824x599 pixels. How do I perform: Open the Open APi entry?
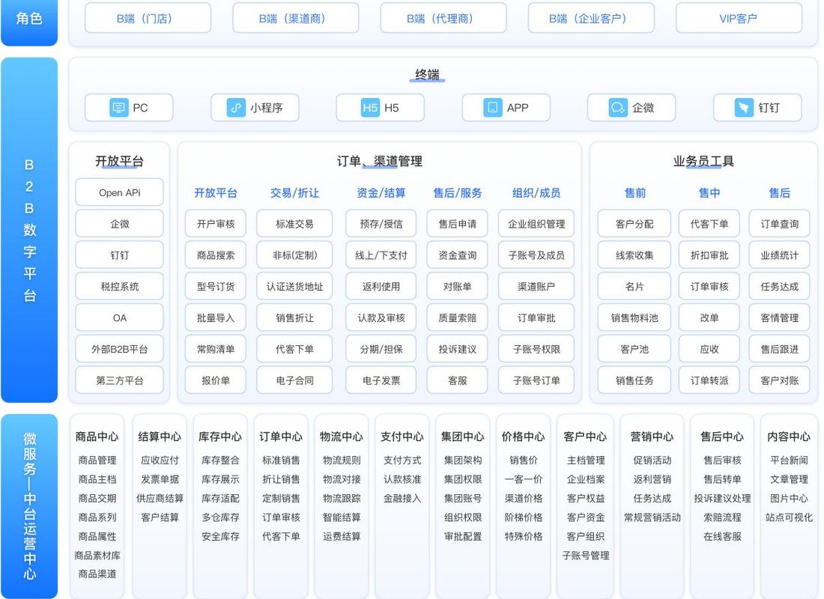coord(119,192)
